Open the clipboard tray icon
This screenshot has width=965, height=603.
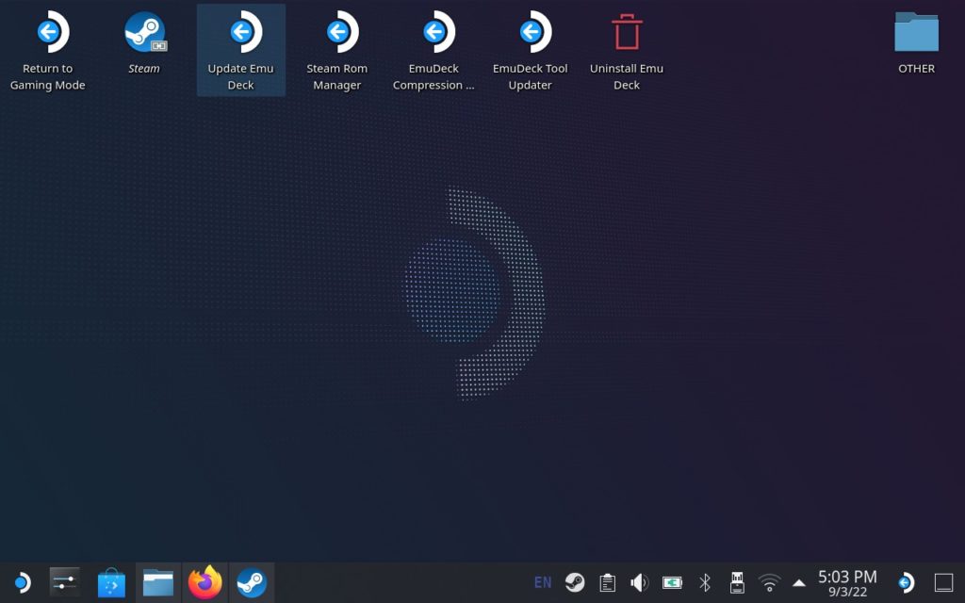(x=608, y=582)
